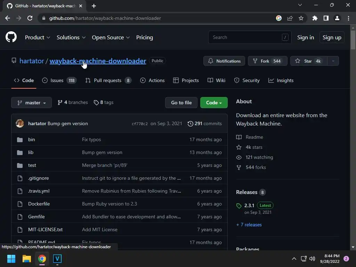Open the master branch dropdown
This screenshot has width=356, height=267.
pyautogui.click(x=32, y=103)
